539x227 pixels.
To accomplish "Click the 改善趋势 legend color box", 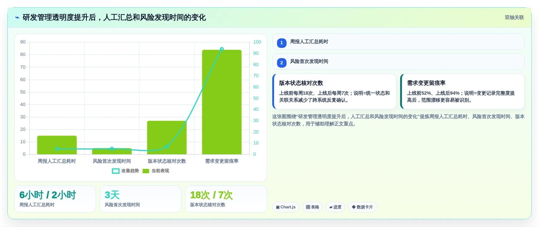I will tap(116, 171).
